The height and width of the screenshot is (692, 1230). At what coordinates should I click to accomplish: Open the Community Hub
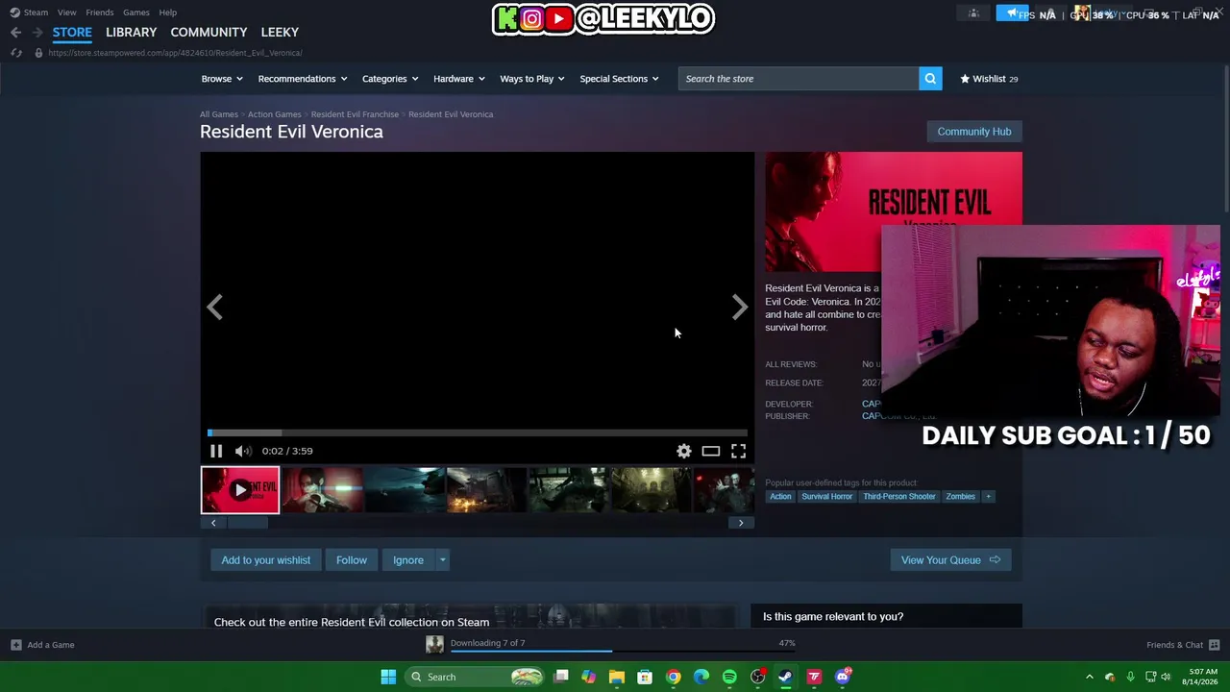coord(974,132)
